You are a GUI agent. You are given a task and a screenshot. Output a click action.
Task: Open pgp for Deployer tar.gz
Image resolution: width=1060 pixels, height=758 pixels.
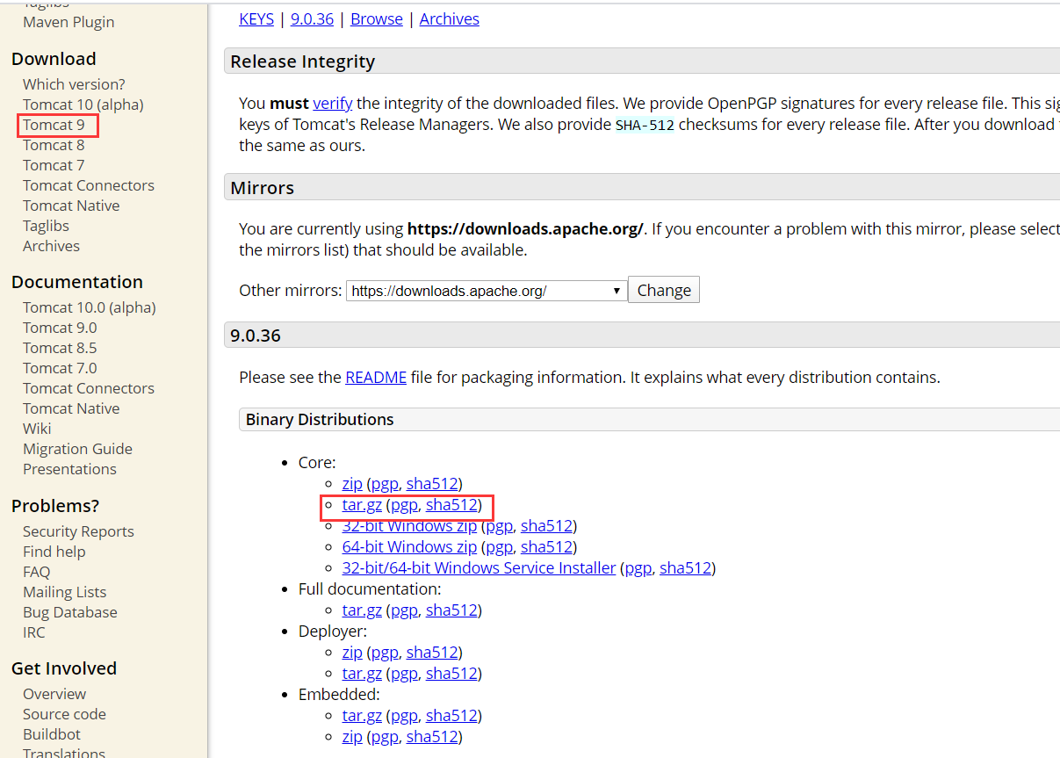(404, 673)
